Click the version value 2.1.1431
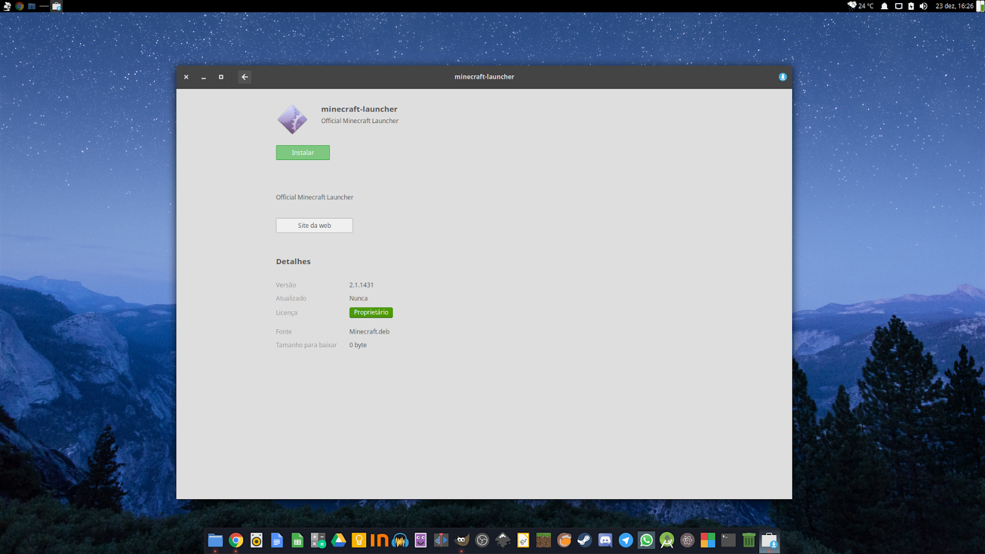The width and height of the screenshot is (985, 554). [x=361, y=285]
